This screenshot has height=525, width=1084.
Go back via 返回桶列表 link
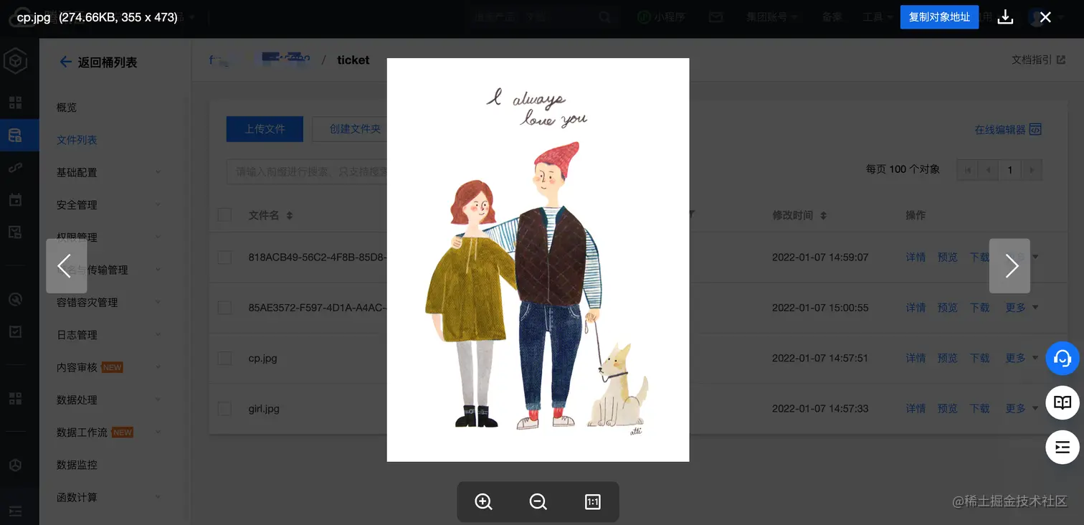tap(98, 62)
